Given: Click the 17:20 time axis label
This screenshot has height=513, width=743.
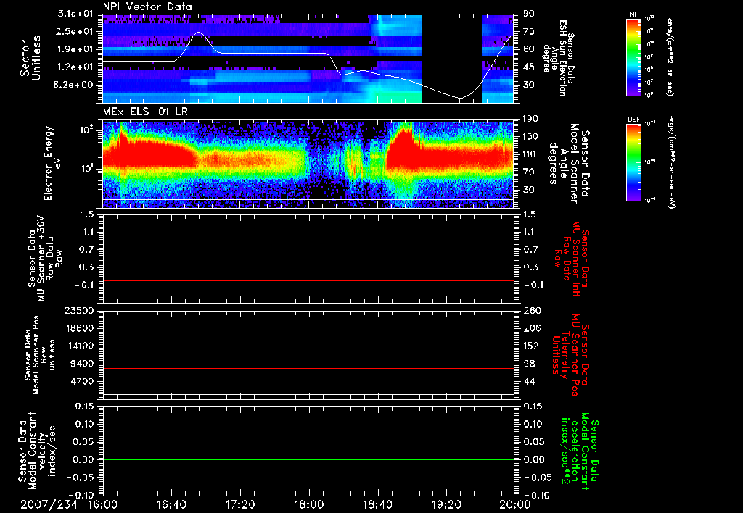Looking at the screenshot, I should [240, 505].
